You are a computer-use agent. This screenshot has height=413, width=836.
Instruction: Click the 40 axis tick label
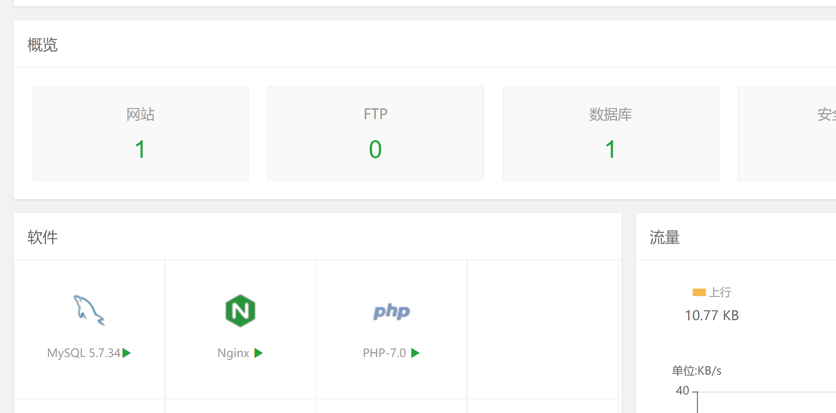click(682, 390)
